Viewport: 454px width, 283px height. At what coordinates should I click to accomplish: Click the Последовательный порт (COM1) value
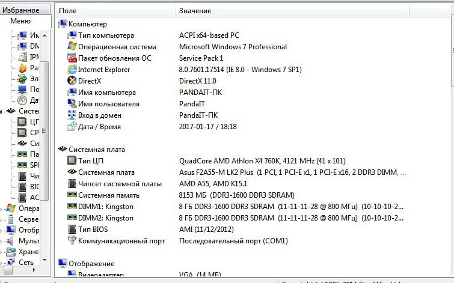tap(233, 241)
